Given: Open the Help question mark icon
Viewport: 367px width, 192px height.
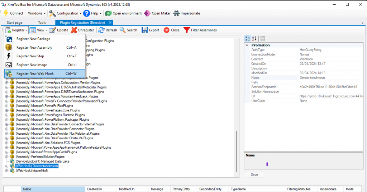Looking at the screenshot, I should 86,13.
